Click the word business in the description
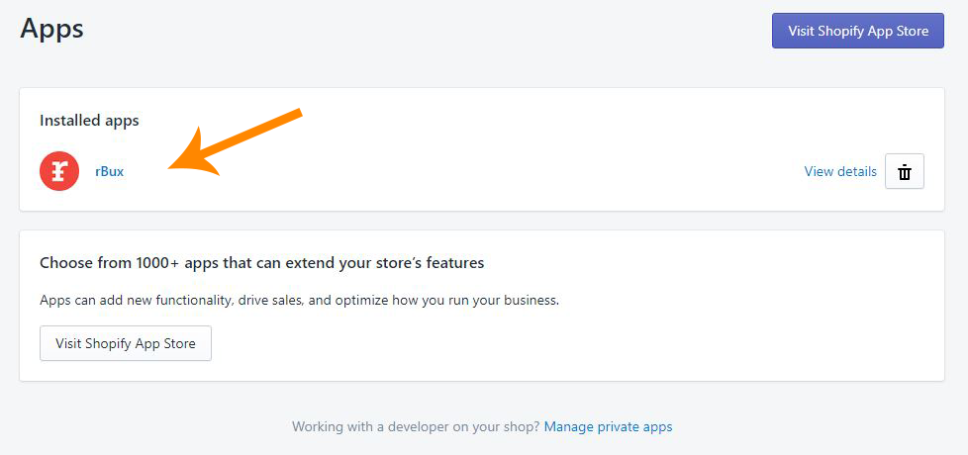Image resolution: width=968 pixels, height=455 pixels. [533, 301]
